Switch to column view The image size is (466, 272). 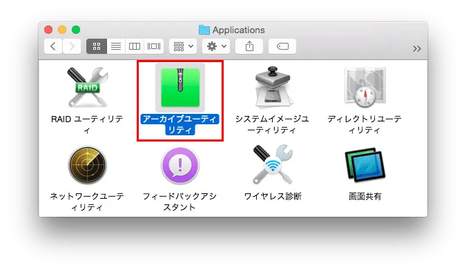tap(135, 46)
